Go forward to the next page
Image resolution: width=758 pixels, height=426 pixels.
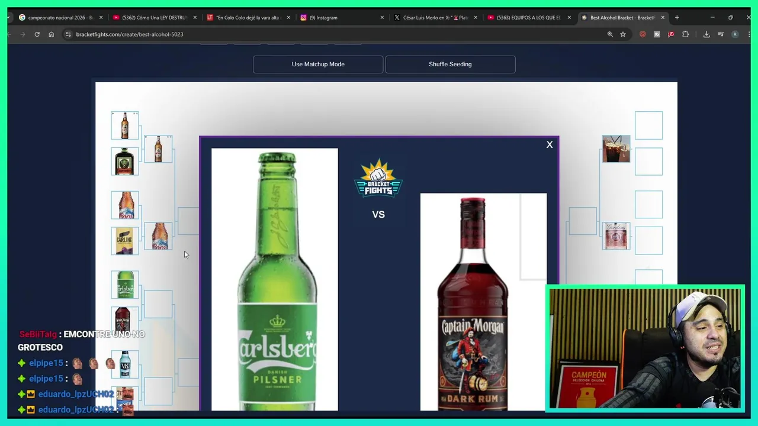(x=23, y=34)
